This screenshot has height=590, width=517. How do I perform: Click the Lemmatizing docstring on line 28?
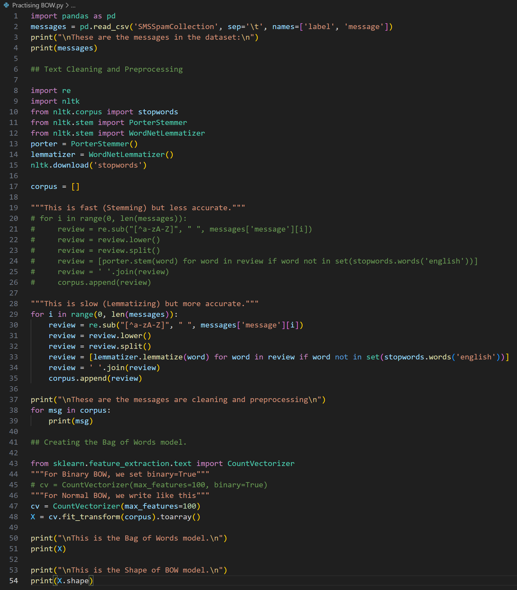(144, 304)
